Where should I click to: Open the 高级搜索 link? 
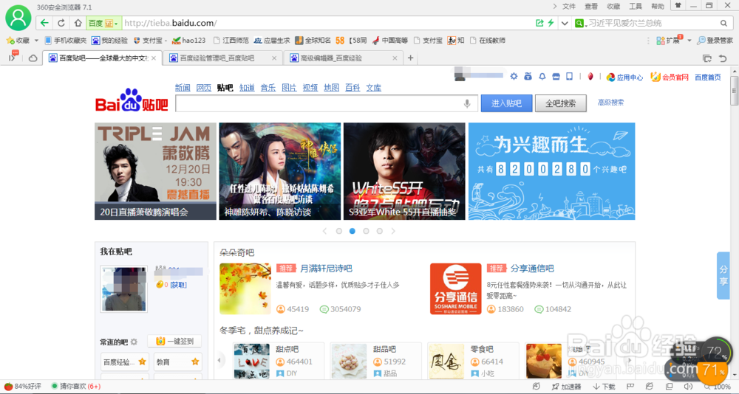(611, 102)
